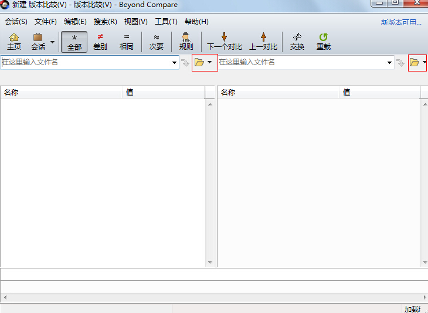Follow the 新版本可用 link

pos(401,22)
